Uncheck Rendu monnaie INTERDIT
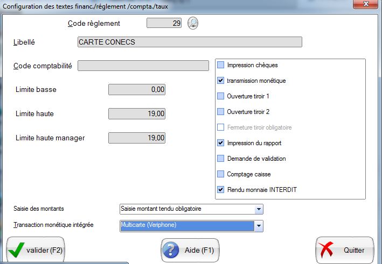 click(x=220, y=189)
